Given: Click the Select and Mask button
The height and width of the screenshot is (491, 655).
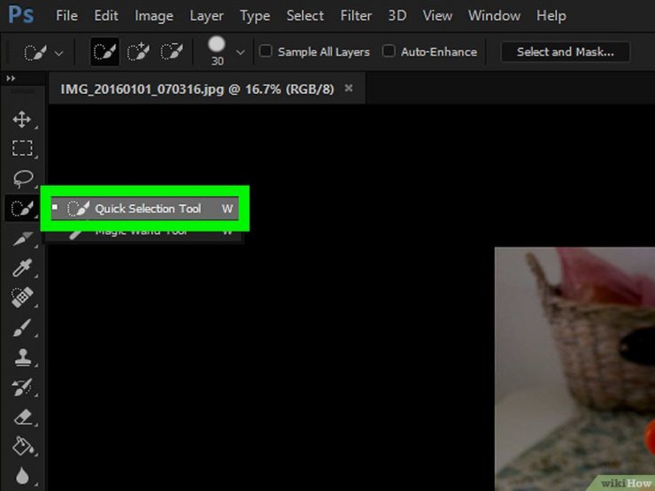Looking at the screenshot, I should pos(565,52).
